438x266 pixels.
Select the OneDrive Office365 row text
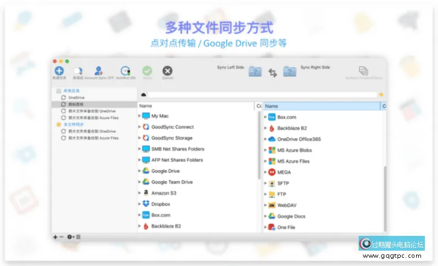pyautogui.click(x=299, y=139)
